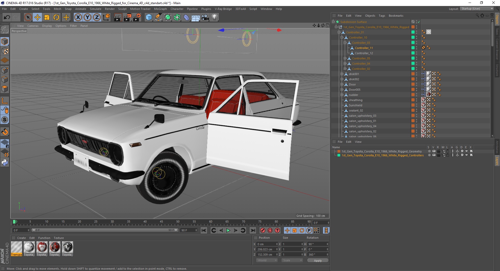Screen dimensions: 500x271
Task: Toggle view visibility of Controllers layer
Action: (x=434, y=155)
